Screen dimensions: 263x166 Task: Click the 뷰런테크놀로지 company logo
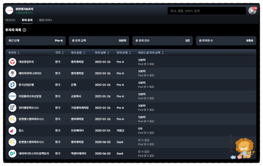(9, 11)
